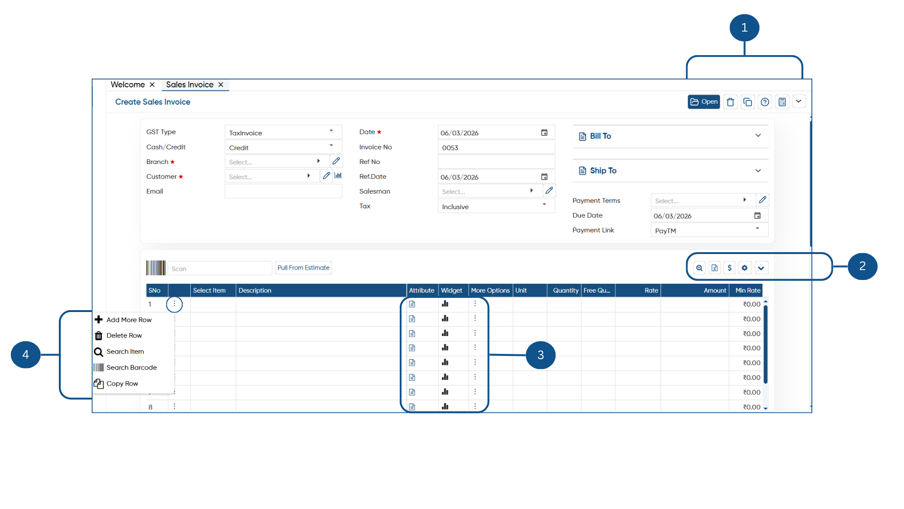Click the copy invoice icon in header
904x509 pixels.
pyautogui.click(x=747, y=102)
